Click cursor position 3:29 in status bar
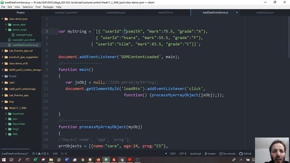290x163 pixels. tap(55, 153)
